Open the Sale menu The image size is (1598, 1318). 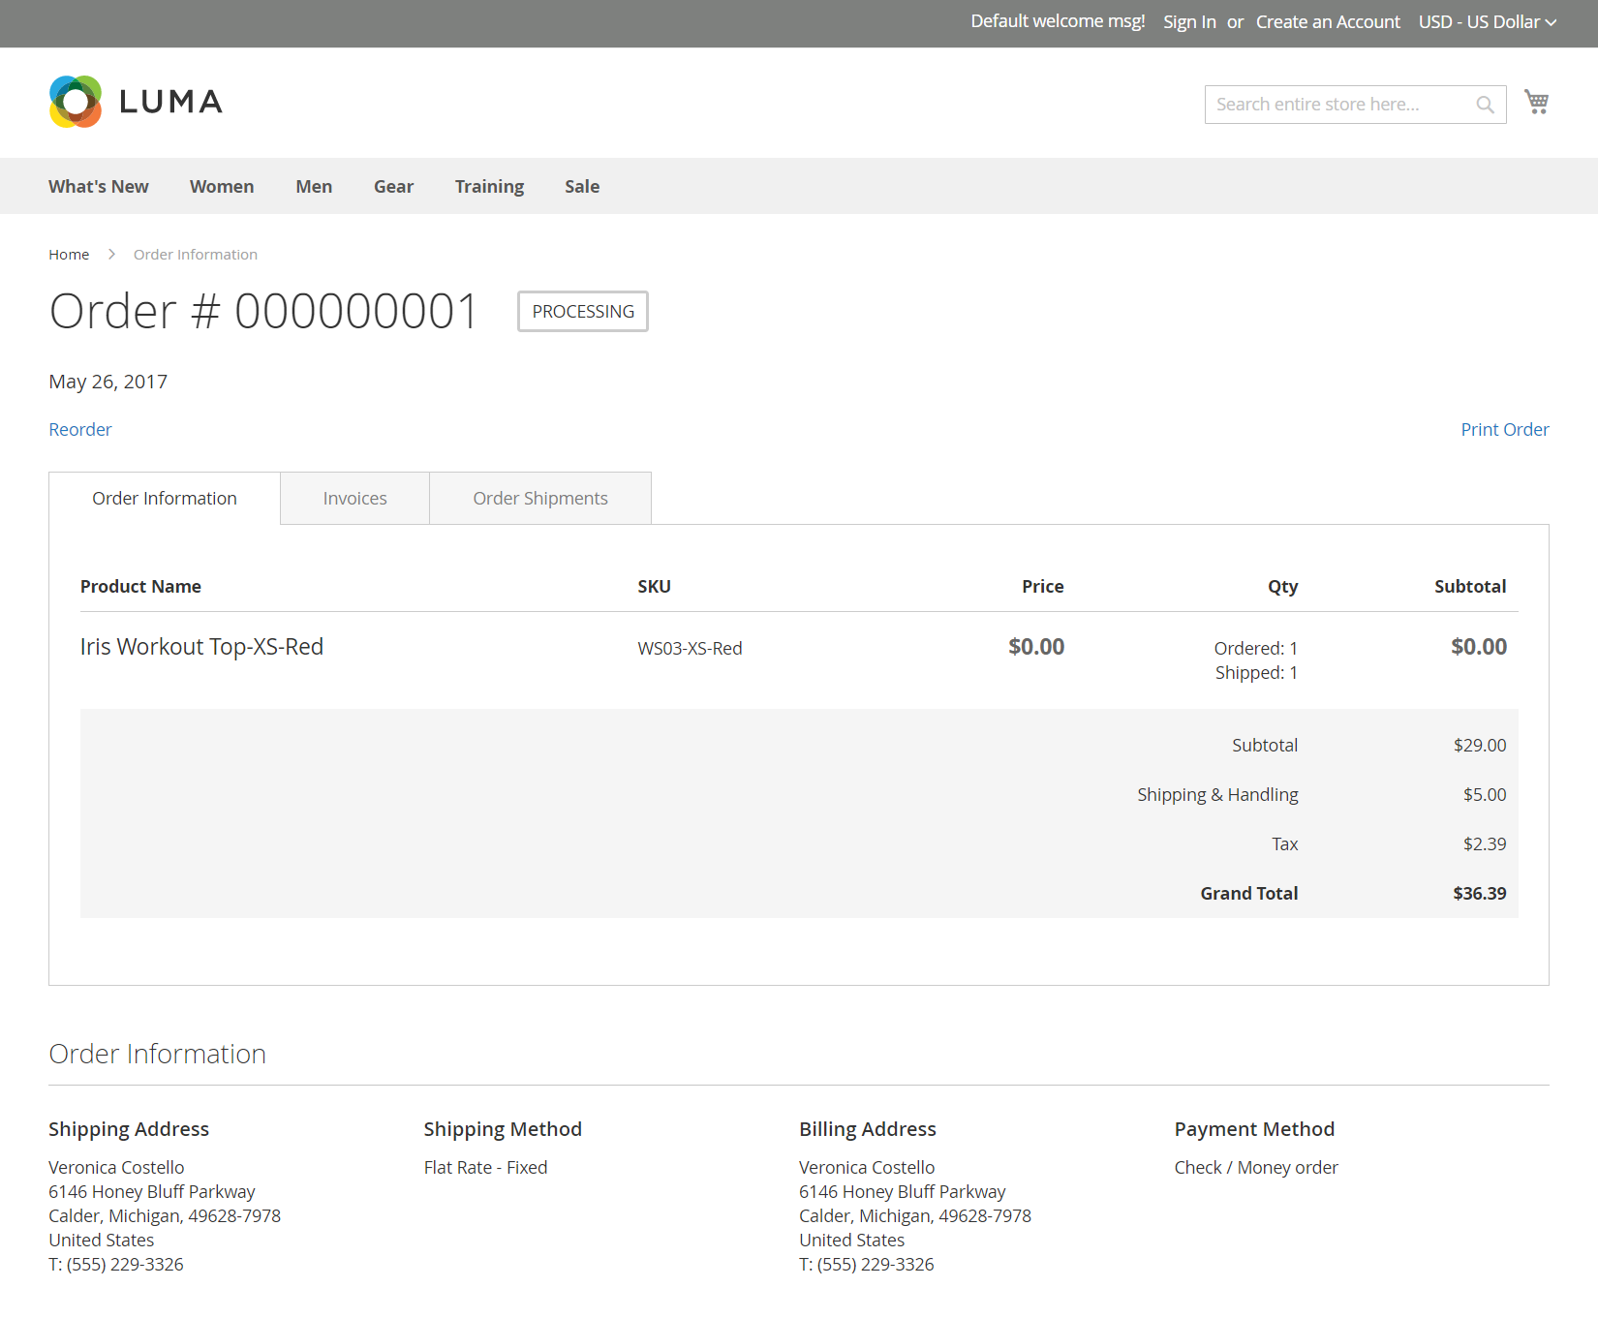pos(582,186)
